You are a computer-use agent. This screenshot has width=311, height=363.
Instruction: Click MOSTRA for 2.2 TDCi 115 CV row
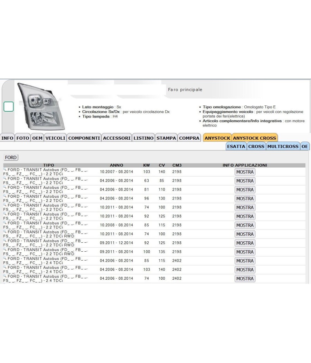pos(245,225)
